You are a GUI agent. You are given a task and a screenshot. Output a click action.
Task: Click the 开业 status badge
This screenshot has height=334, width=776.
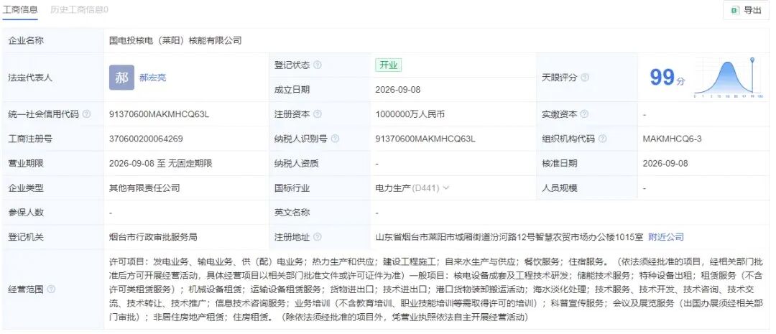[388, 65]
